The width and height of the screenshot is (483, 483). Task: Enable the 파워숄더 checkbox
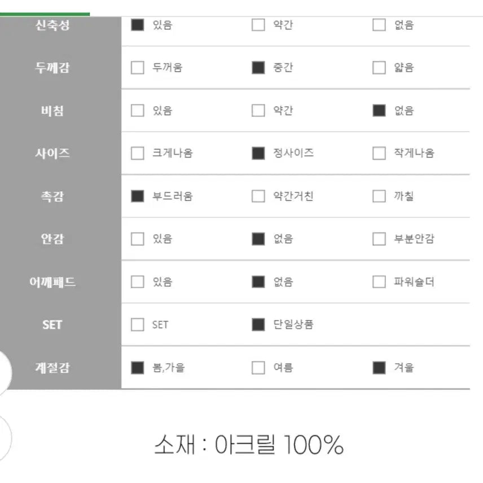coord(379,282)
